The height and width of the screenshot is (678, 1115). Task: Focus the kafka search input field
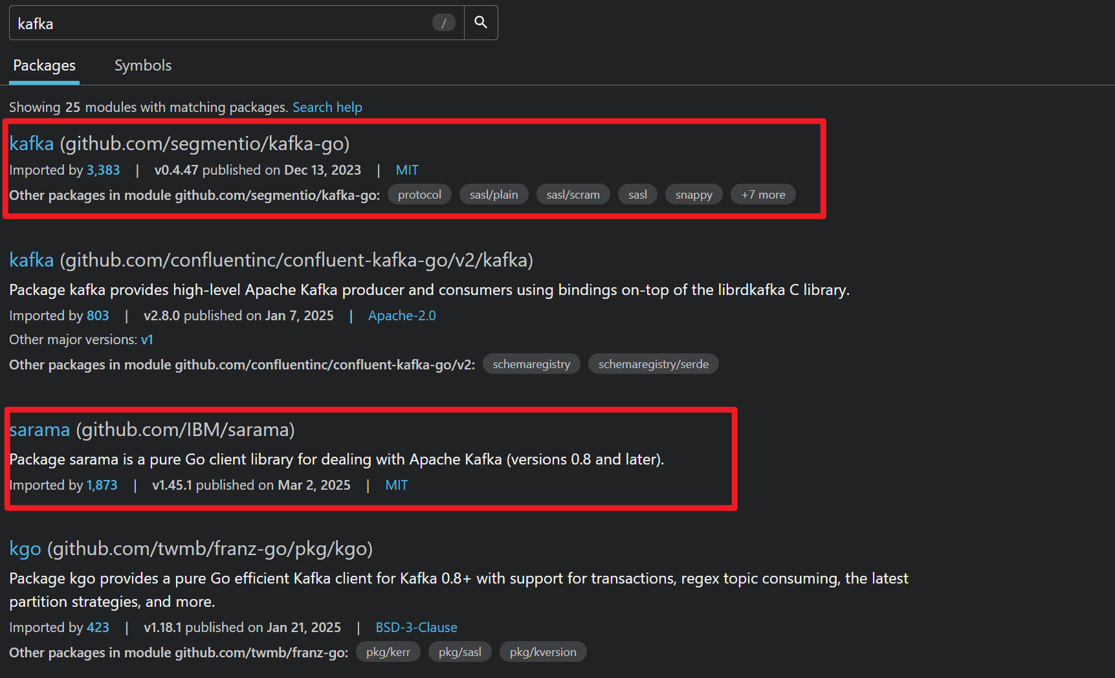pos(237,23)
